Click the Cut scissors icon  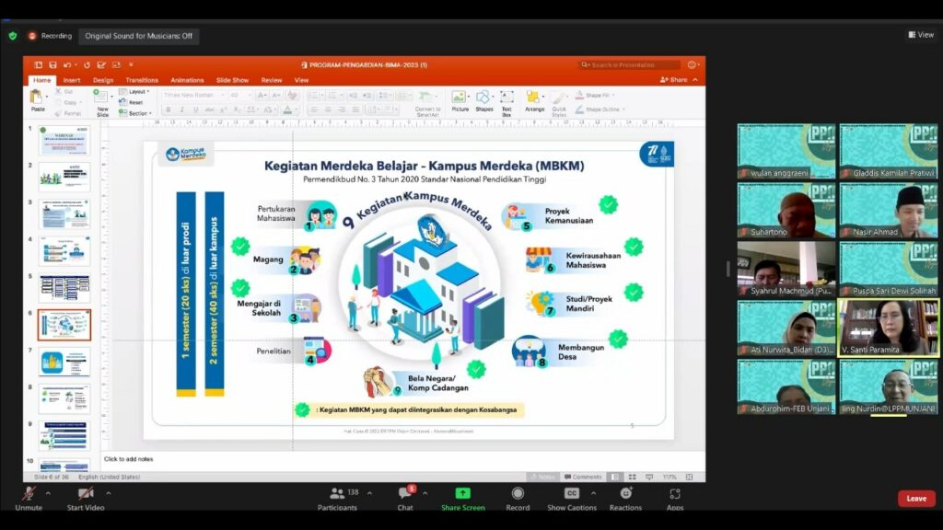point(58,91)
